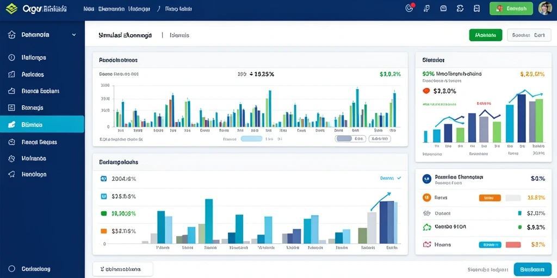The width and height of the screenshot is (557, 278).
Task: Click the paper plane icon in the sidebar
Action: 11,174
